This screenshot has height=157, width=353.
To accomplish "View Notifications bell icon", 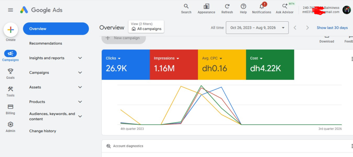I will [262, 6].
